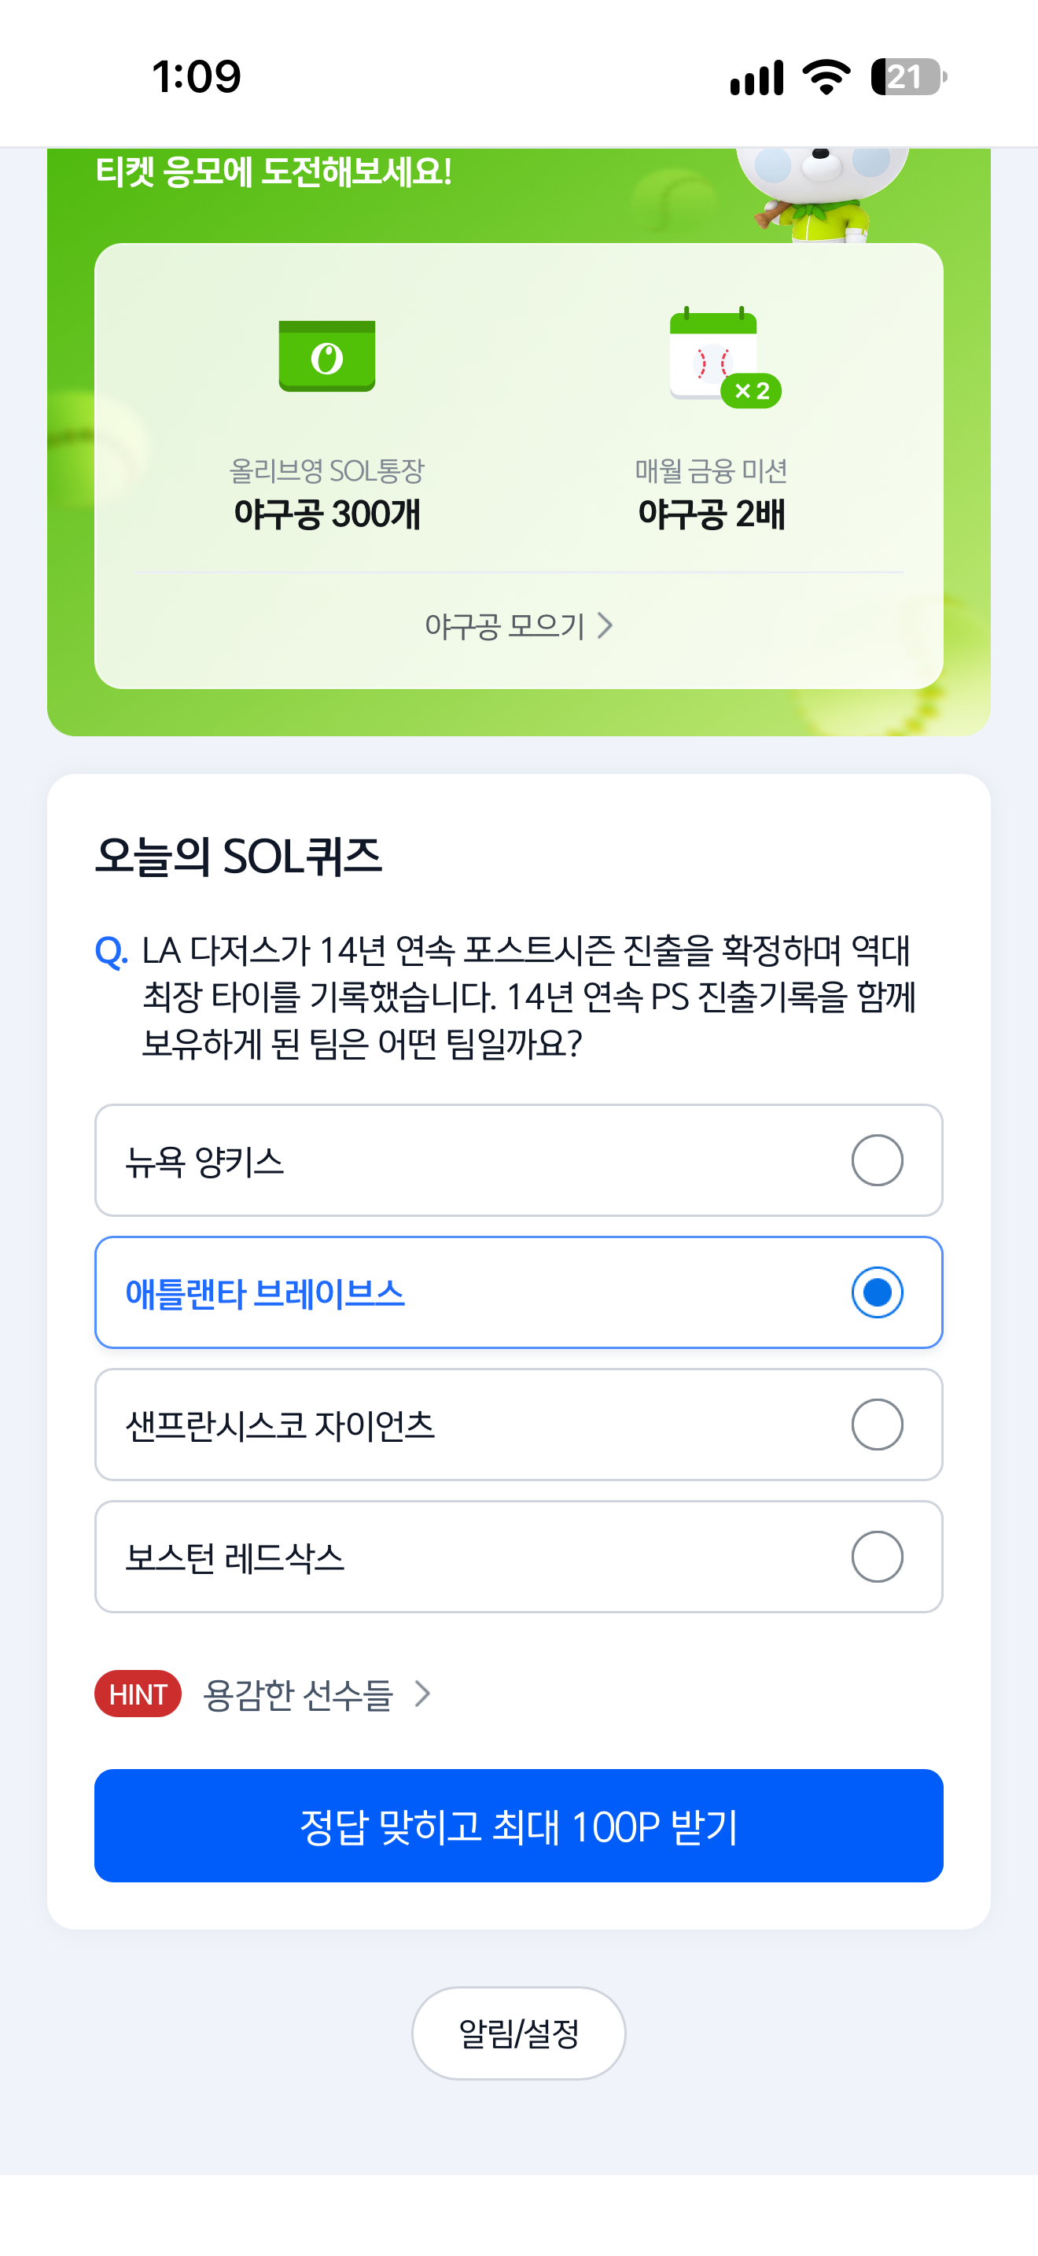The height and width of the screenshot is (2256, 1038).
Task: Tap 정답 맞히고 최대 100P 받기 button
Action: (x=519, y=1826)
